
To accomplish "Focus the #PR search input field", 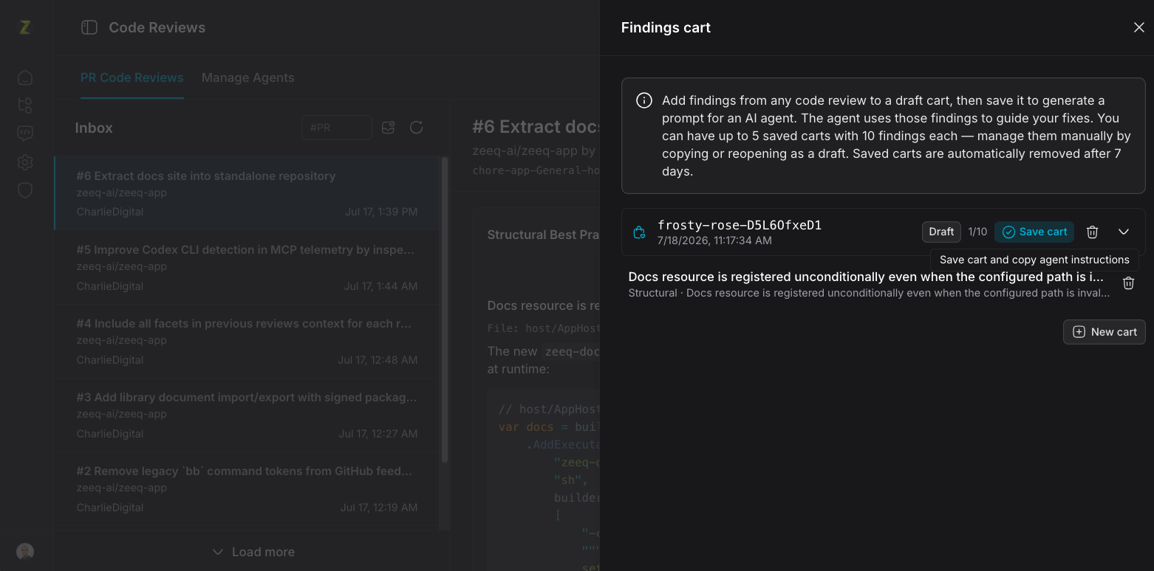I will [x=337, y=128].
